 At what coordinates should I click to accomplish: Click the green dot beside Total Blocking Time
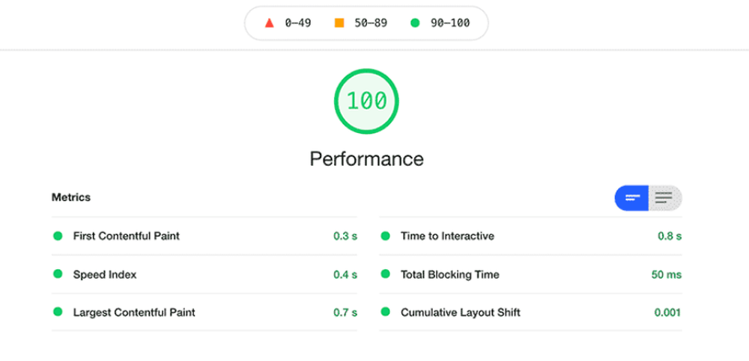click(386, 274)
